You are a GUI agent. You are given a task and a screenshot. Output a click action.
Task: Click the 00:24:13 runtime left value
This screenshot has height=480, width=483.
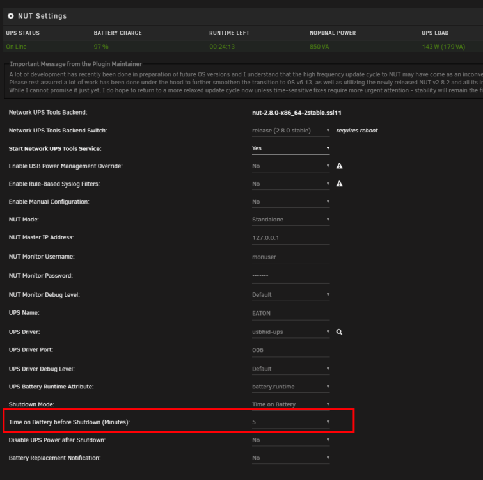222,47
